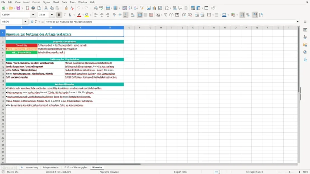The image size is (310, 174).
Task: Insert a hyperlink
Action: point(175,8)
